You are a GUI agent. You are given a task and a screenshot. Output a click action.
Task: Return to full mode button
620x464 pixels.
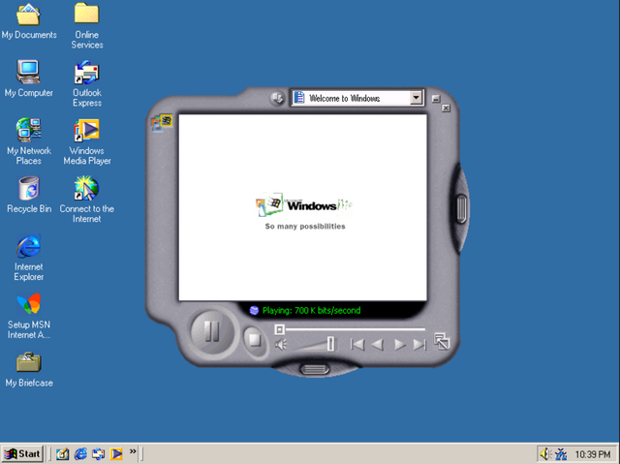tap(442, 342)
